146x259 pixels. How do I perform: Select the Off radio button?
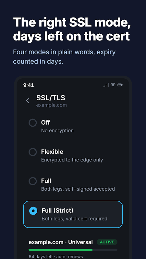click(x=33, y=123)
